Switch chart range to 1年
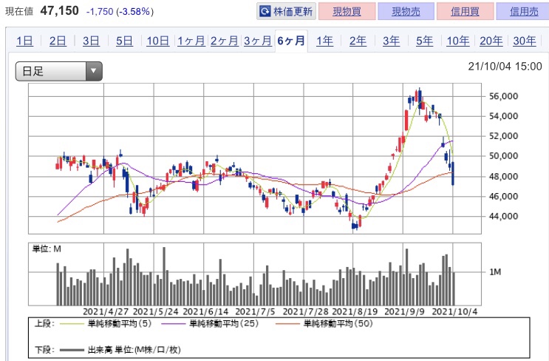Screen dimensions: 549x361 [x=324, y=41]
